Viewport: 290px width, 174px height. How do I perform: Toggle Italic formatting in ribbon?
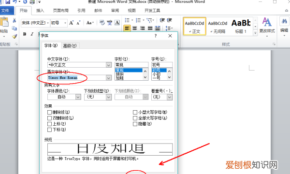(x=32, y=34)
